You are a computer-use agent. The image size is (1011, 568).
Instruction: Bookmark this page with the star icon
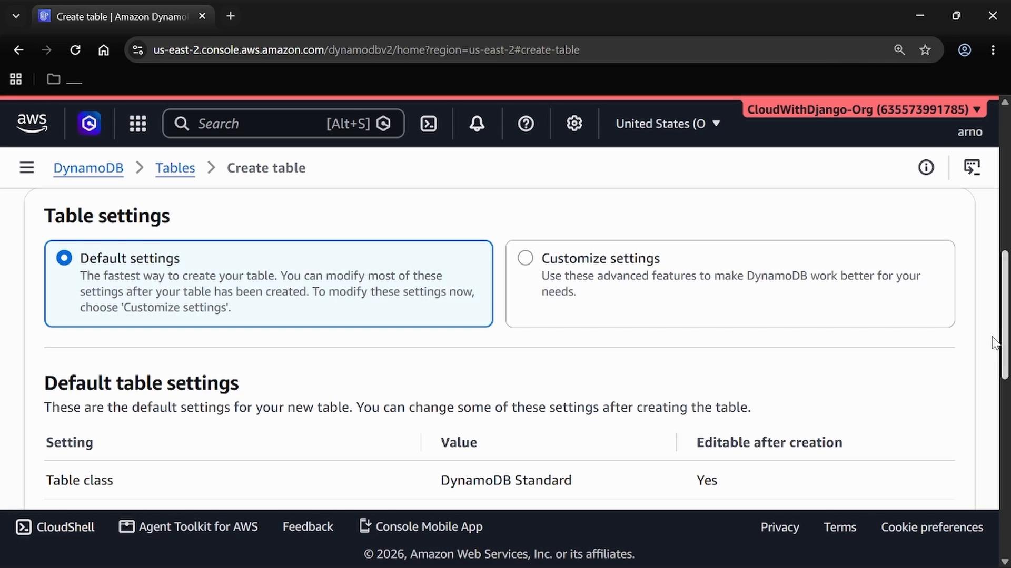click(x=925, y=50)
